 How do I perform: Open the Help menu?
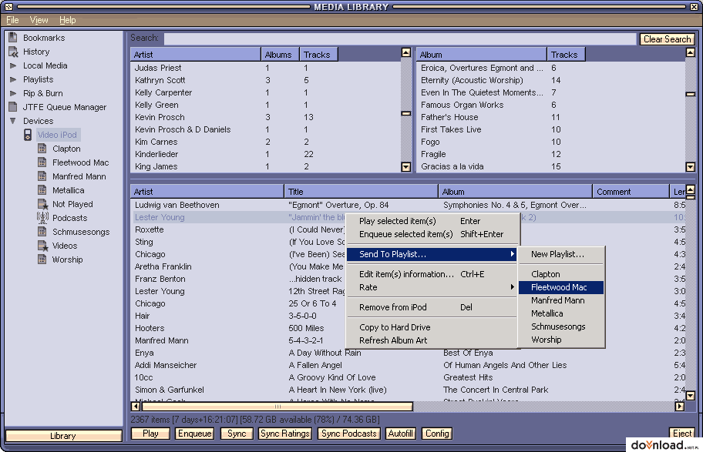coord(68,20)
